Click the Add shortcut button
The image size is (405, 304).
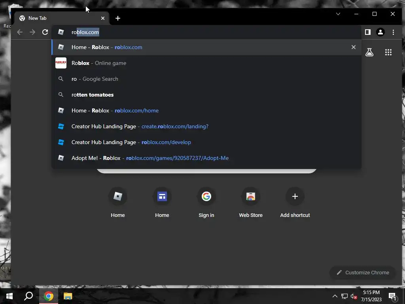click(x=295, y=203)
